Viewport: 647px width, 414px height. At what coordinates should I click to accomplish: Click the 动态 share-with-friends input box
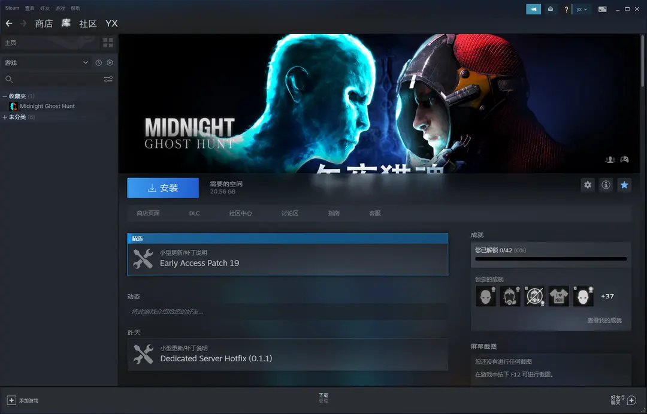click(288, 312)
